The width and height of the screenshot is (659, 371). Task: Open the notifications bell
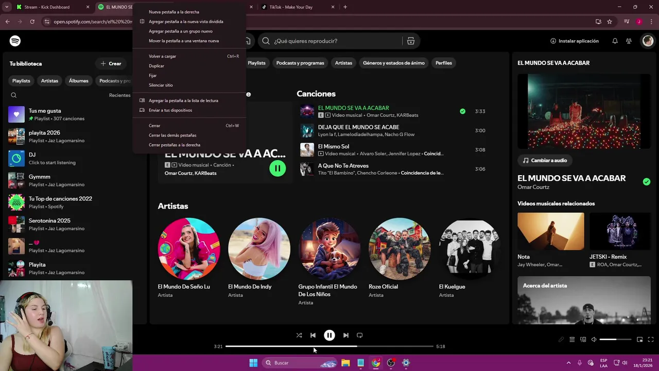[615, 41]
